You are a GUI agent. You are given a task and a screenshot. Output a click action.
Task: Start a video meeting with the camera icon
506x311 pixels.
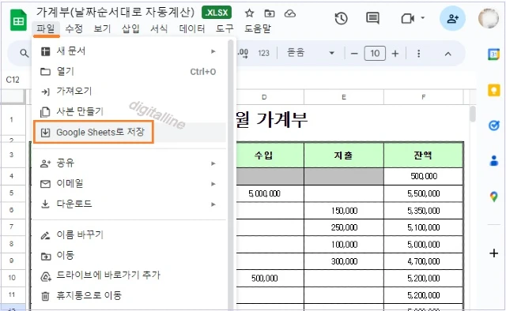tap(408, 19)
